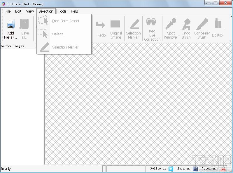Click the SoftSkin app icon in title bar

[x=3, y=4]
